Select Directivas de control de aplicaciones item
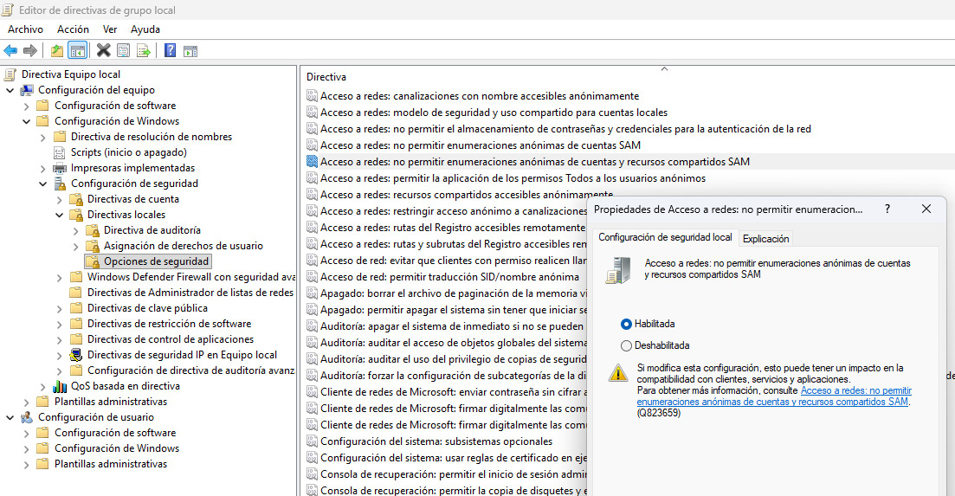This screenshot has width=955, height=496. [x=171, y=339]
